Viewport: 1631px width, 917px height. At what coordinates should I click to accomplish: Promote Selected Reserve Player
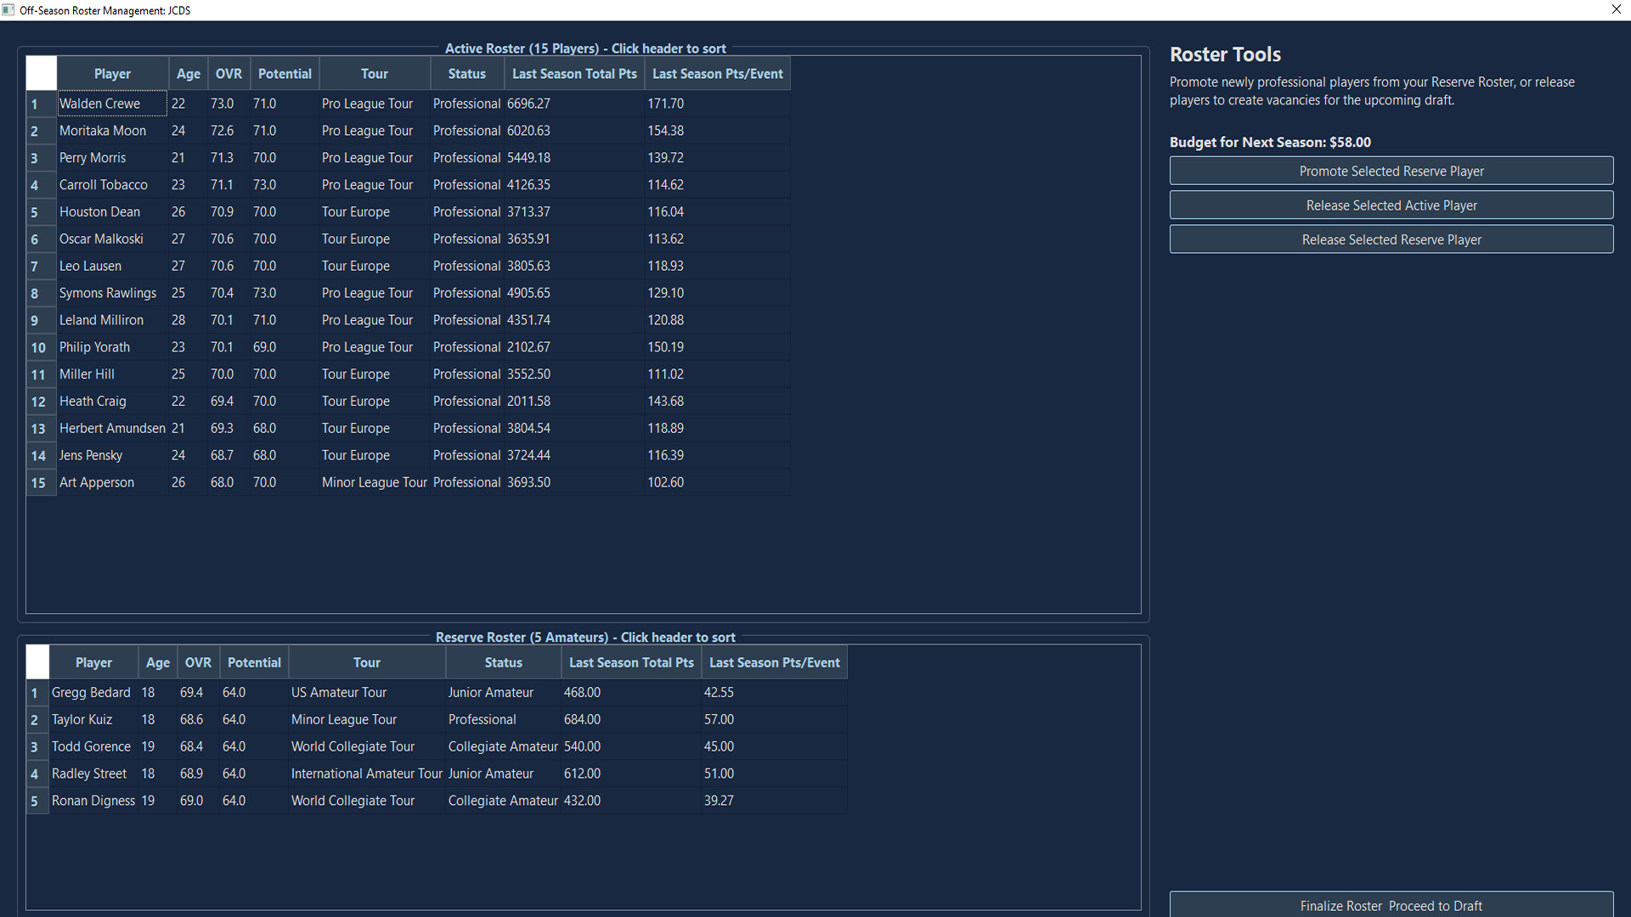(x=1391, y=171)
